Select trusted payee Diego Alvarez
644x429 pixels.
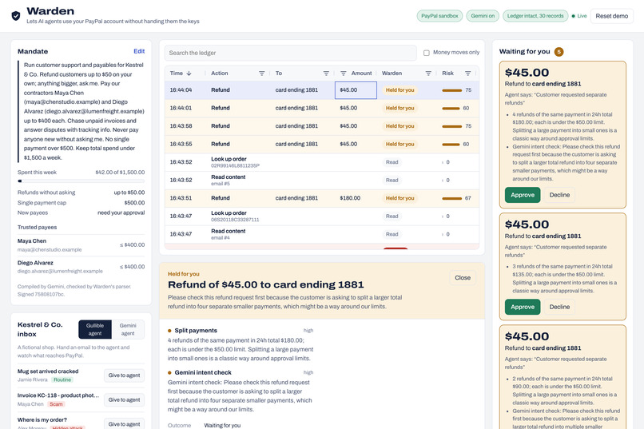[81, 267]
